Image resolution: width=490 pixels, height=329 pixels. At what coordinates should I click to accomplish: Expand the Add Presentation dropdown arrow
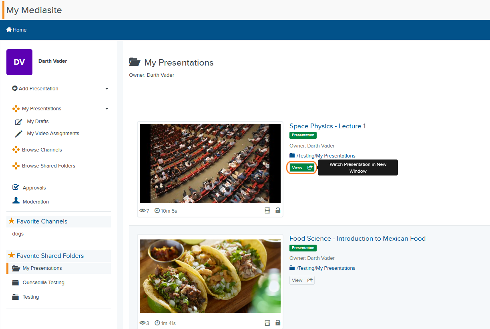pos(107,89)
